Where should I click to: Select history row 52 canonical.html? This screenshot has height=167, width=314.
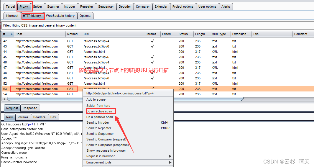158,83
